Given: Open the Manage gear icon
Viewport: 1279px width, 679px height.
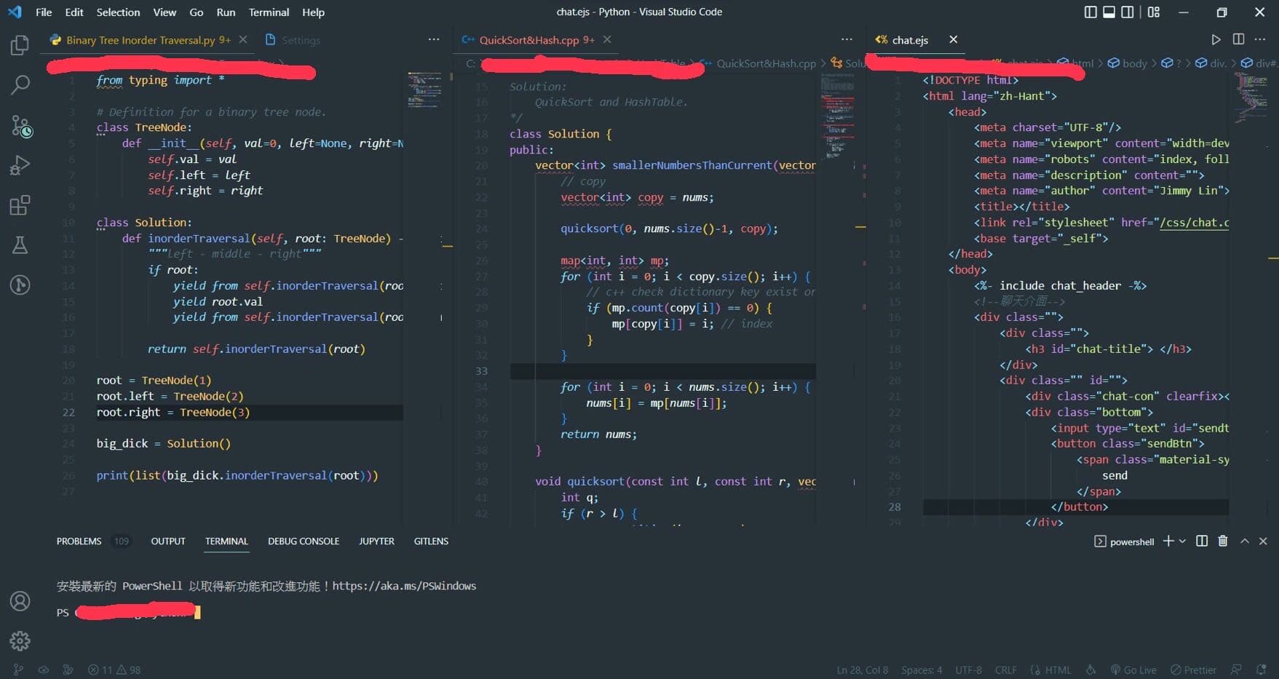Looking at the screenshot, I should click(x=20, y=640).
